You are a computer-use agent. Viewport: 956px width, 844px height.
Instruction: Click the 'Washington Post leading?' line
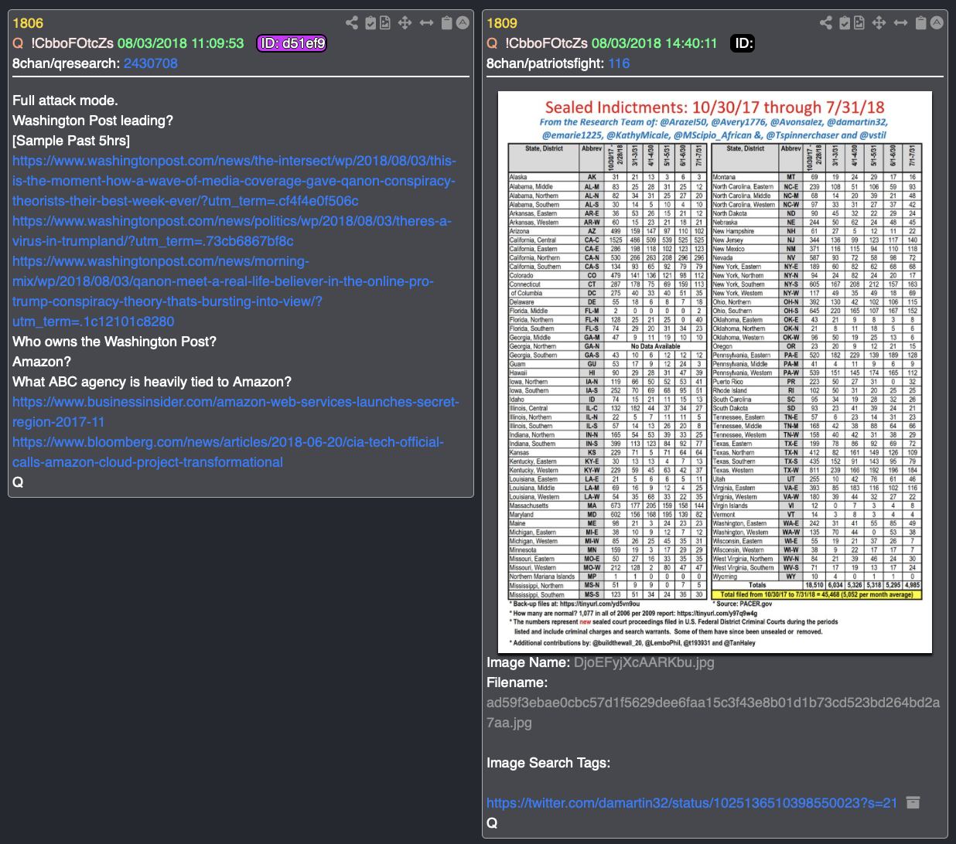point(93,121)
